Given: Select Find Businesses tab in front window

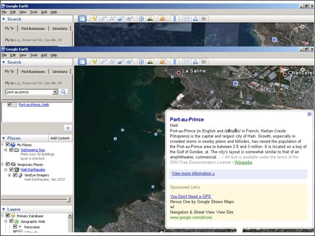Looking at the screenshot, I should pos(33,72).
